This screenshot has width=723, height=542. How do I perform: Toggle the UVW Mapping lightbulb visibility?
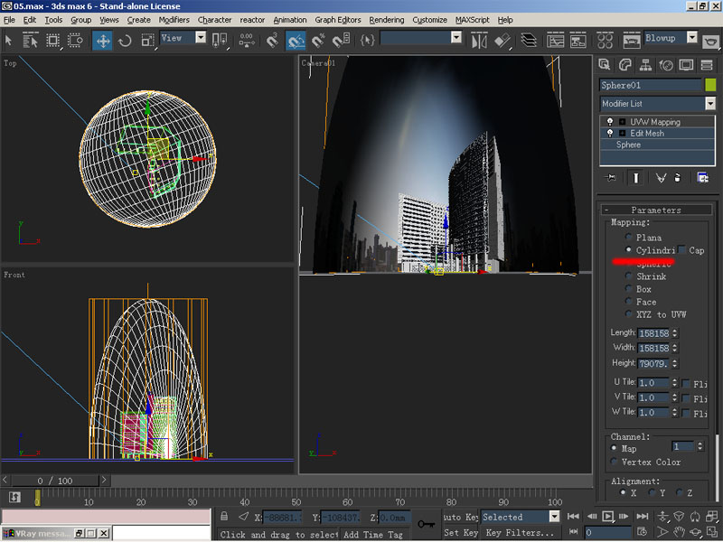point(610,121)
